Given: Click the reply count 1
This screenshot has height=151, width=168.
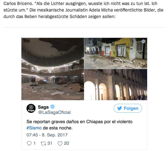Looking at the screenshot, I should [34, 143].
